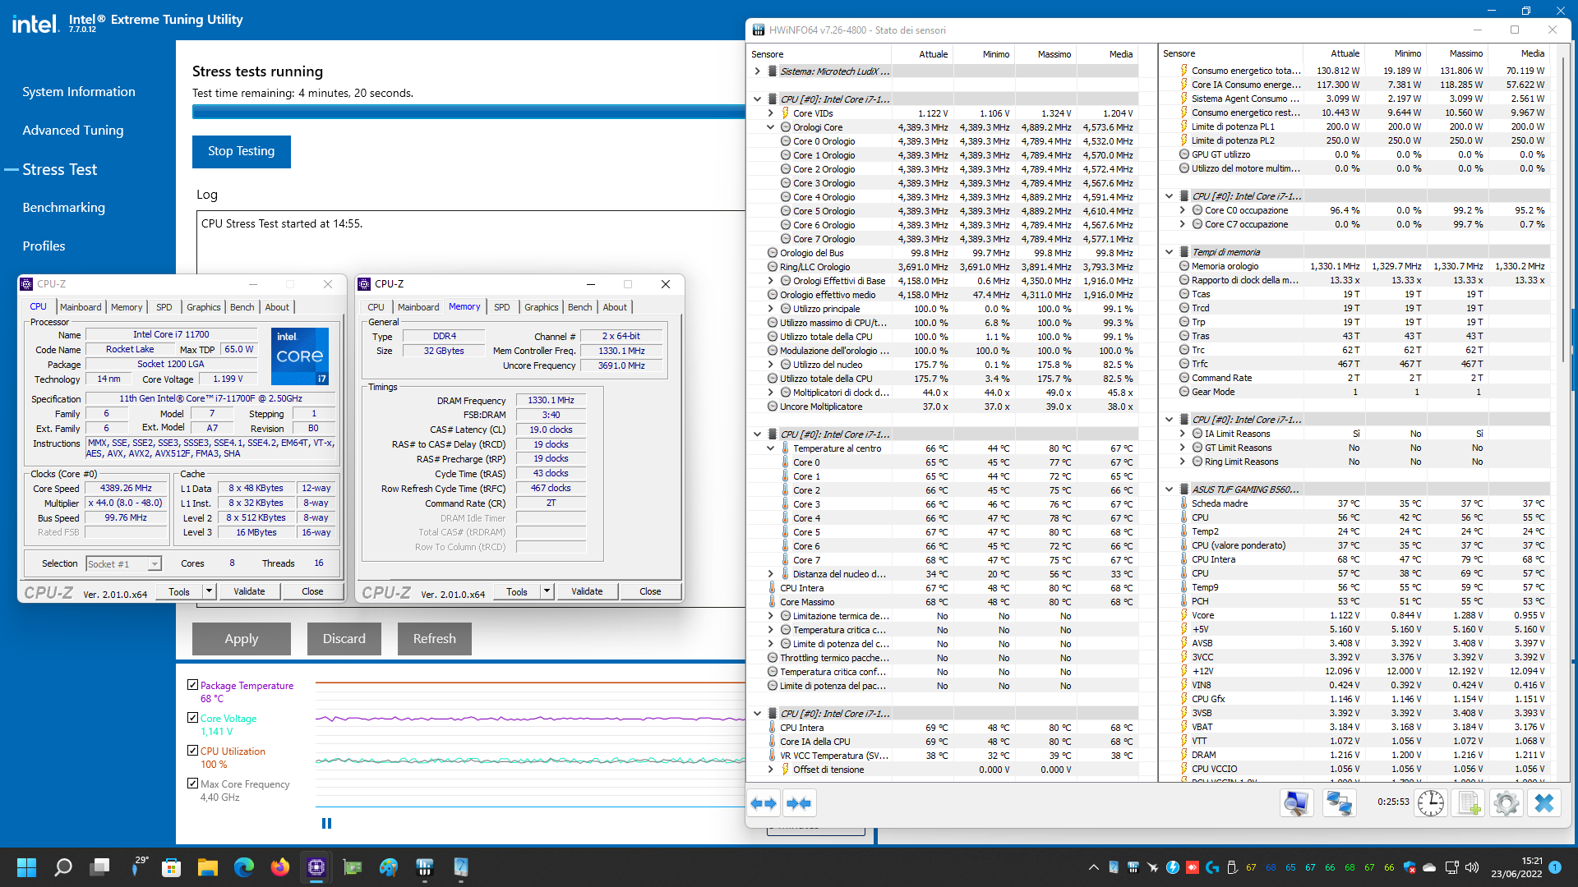Viewport: 1578px width, 887px height.
Task: Click the Intel logo in XTU
Action: click(35, 23)
